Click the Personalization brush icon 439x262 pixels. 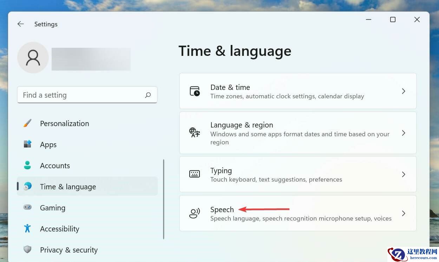pos(27,123)
